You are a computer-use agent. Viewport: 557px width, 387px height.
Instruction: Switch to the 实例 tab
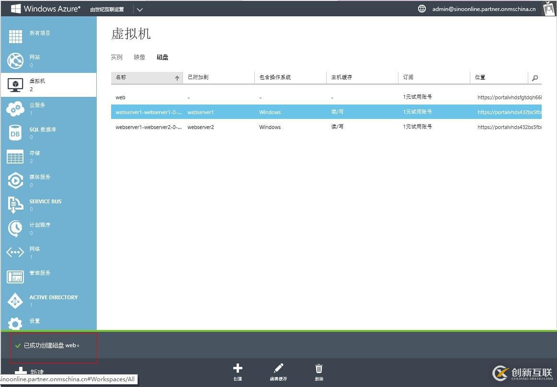[116, 57]
